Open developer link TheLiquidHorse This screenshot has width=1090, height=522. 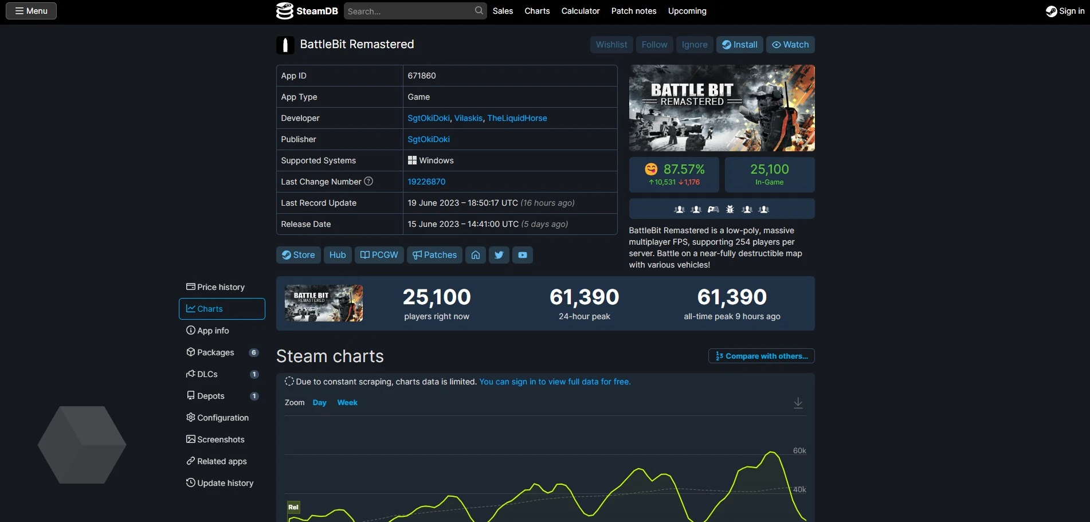coord(517,118)
